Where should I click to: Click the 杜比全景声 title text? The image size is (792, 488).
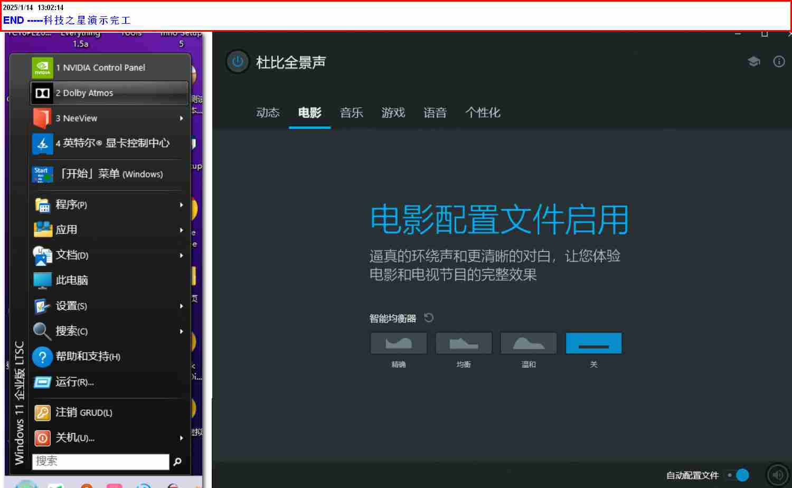[x=291, y=62]
